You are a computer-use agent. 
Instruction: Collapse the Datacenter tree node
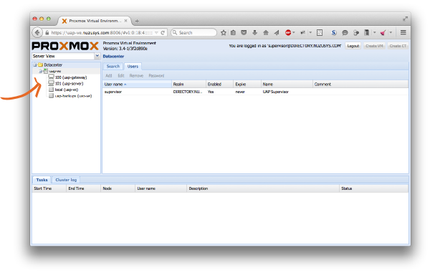35,65
